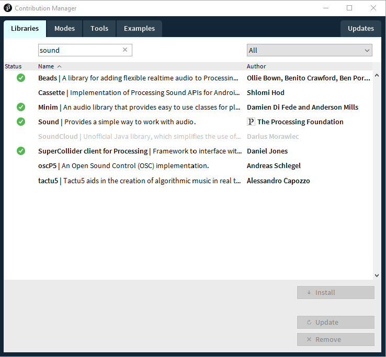Click author Ollie Bown, Benito Crawford
386x357 pixels.
[x=309, y=78]
